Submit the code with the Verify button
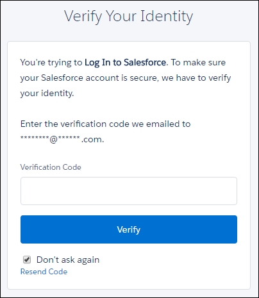Image resolution: width=259 pixels, height=298 pixels. [129, 229]
